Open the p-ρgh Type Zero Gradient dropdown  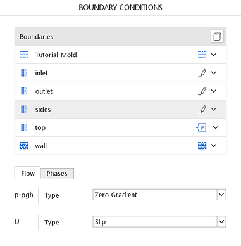159,195
